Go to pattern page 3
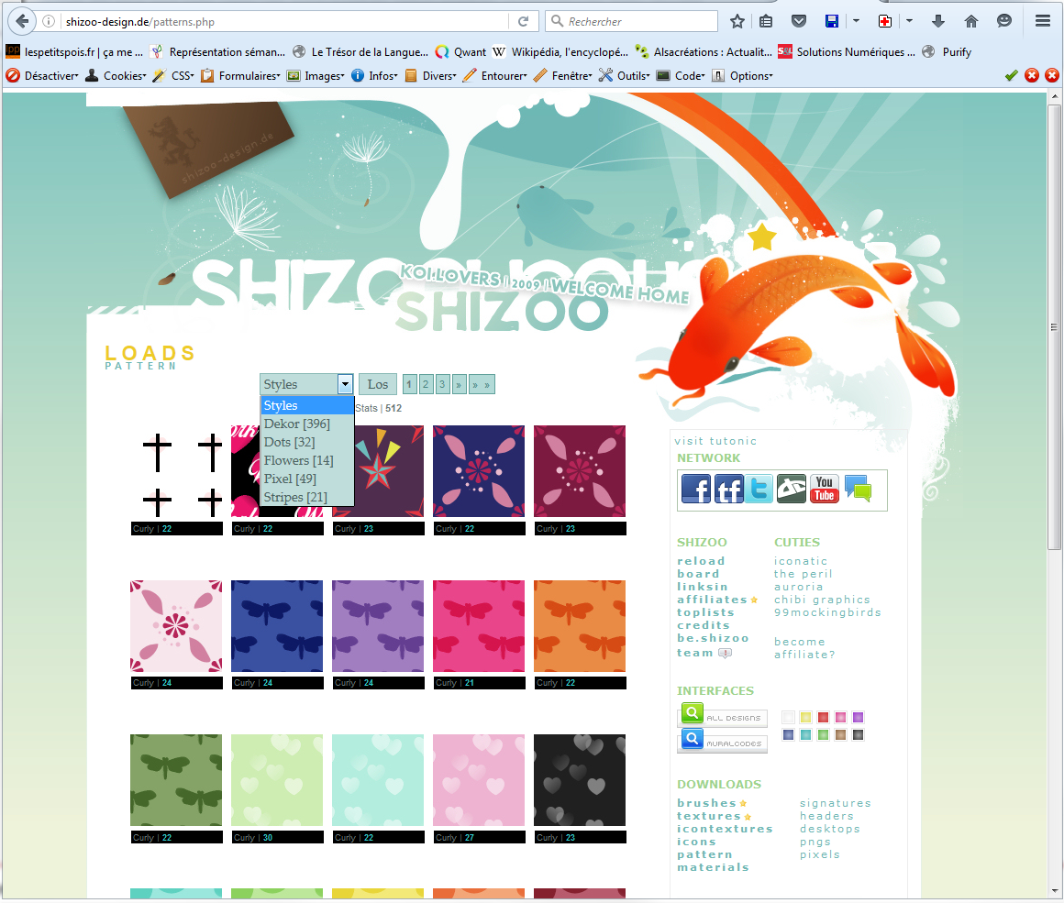The image size is (1064, 903). [442, 385]
